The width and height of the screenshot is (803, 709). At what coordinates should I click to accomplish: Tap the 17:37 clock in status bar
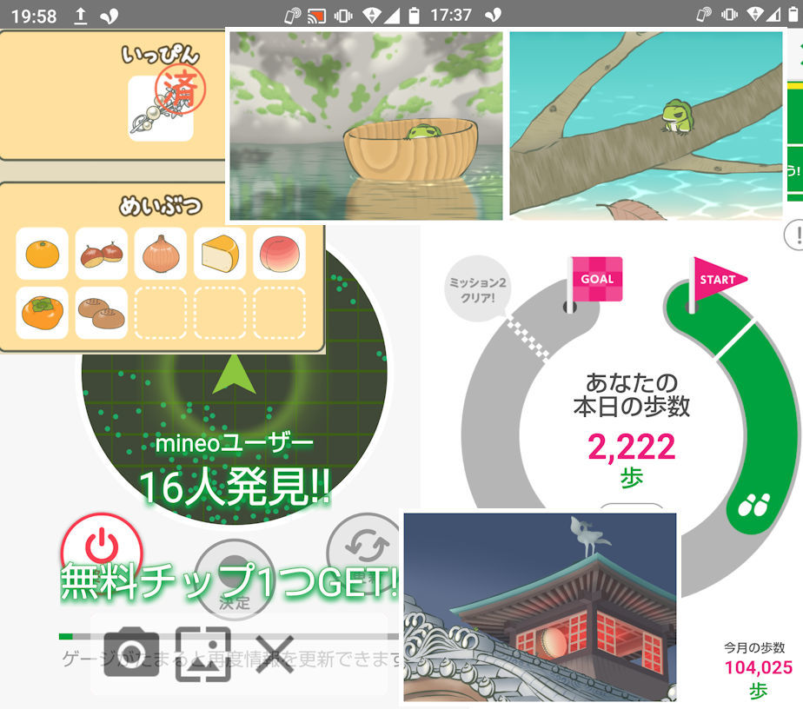(x=451, y=16)
